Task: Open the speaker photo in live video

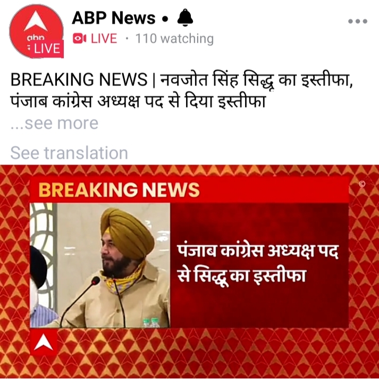Action: (100, 265)
